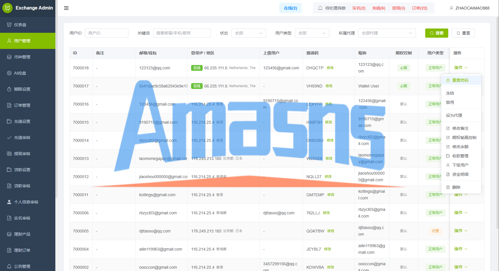Focus the 关键词 search input field
The image size is (499, 271).
point(182,33)
